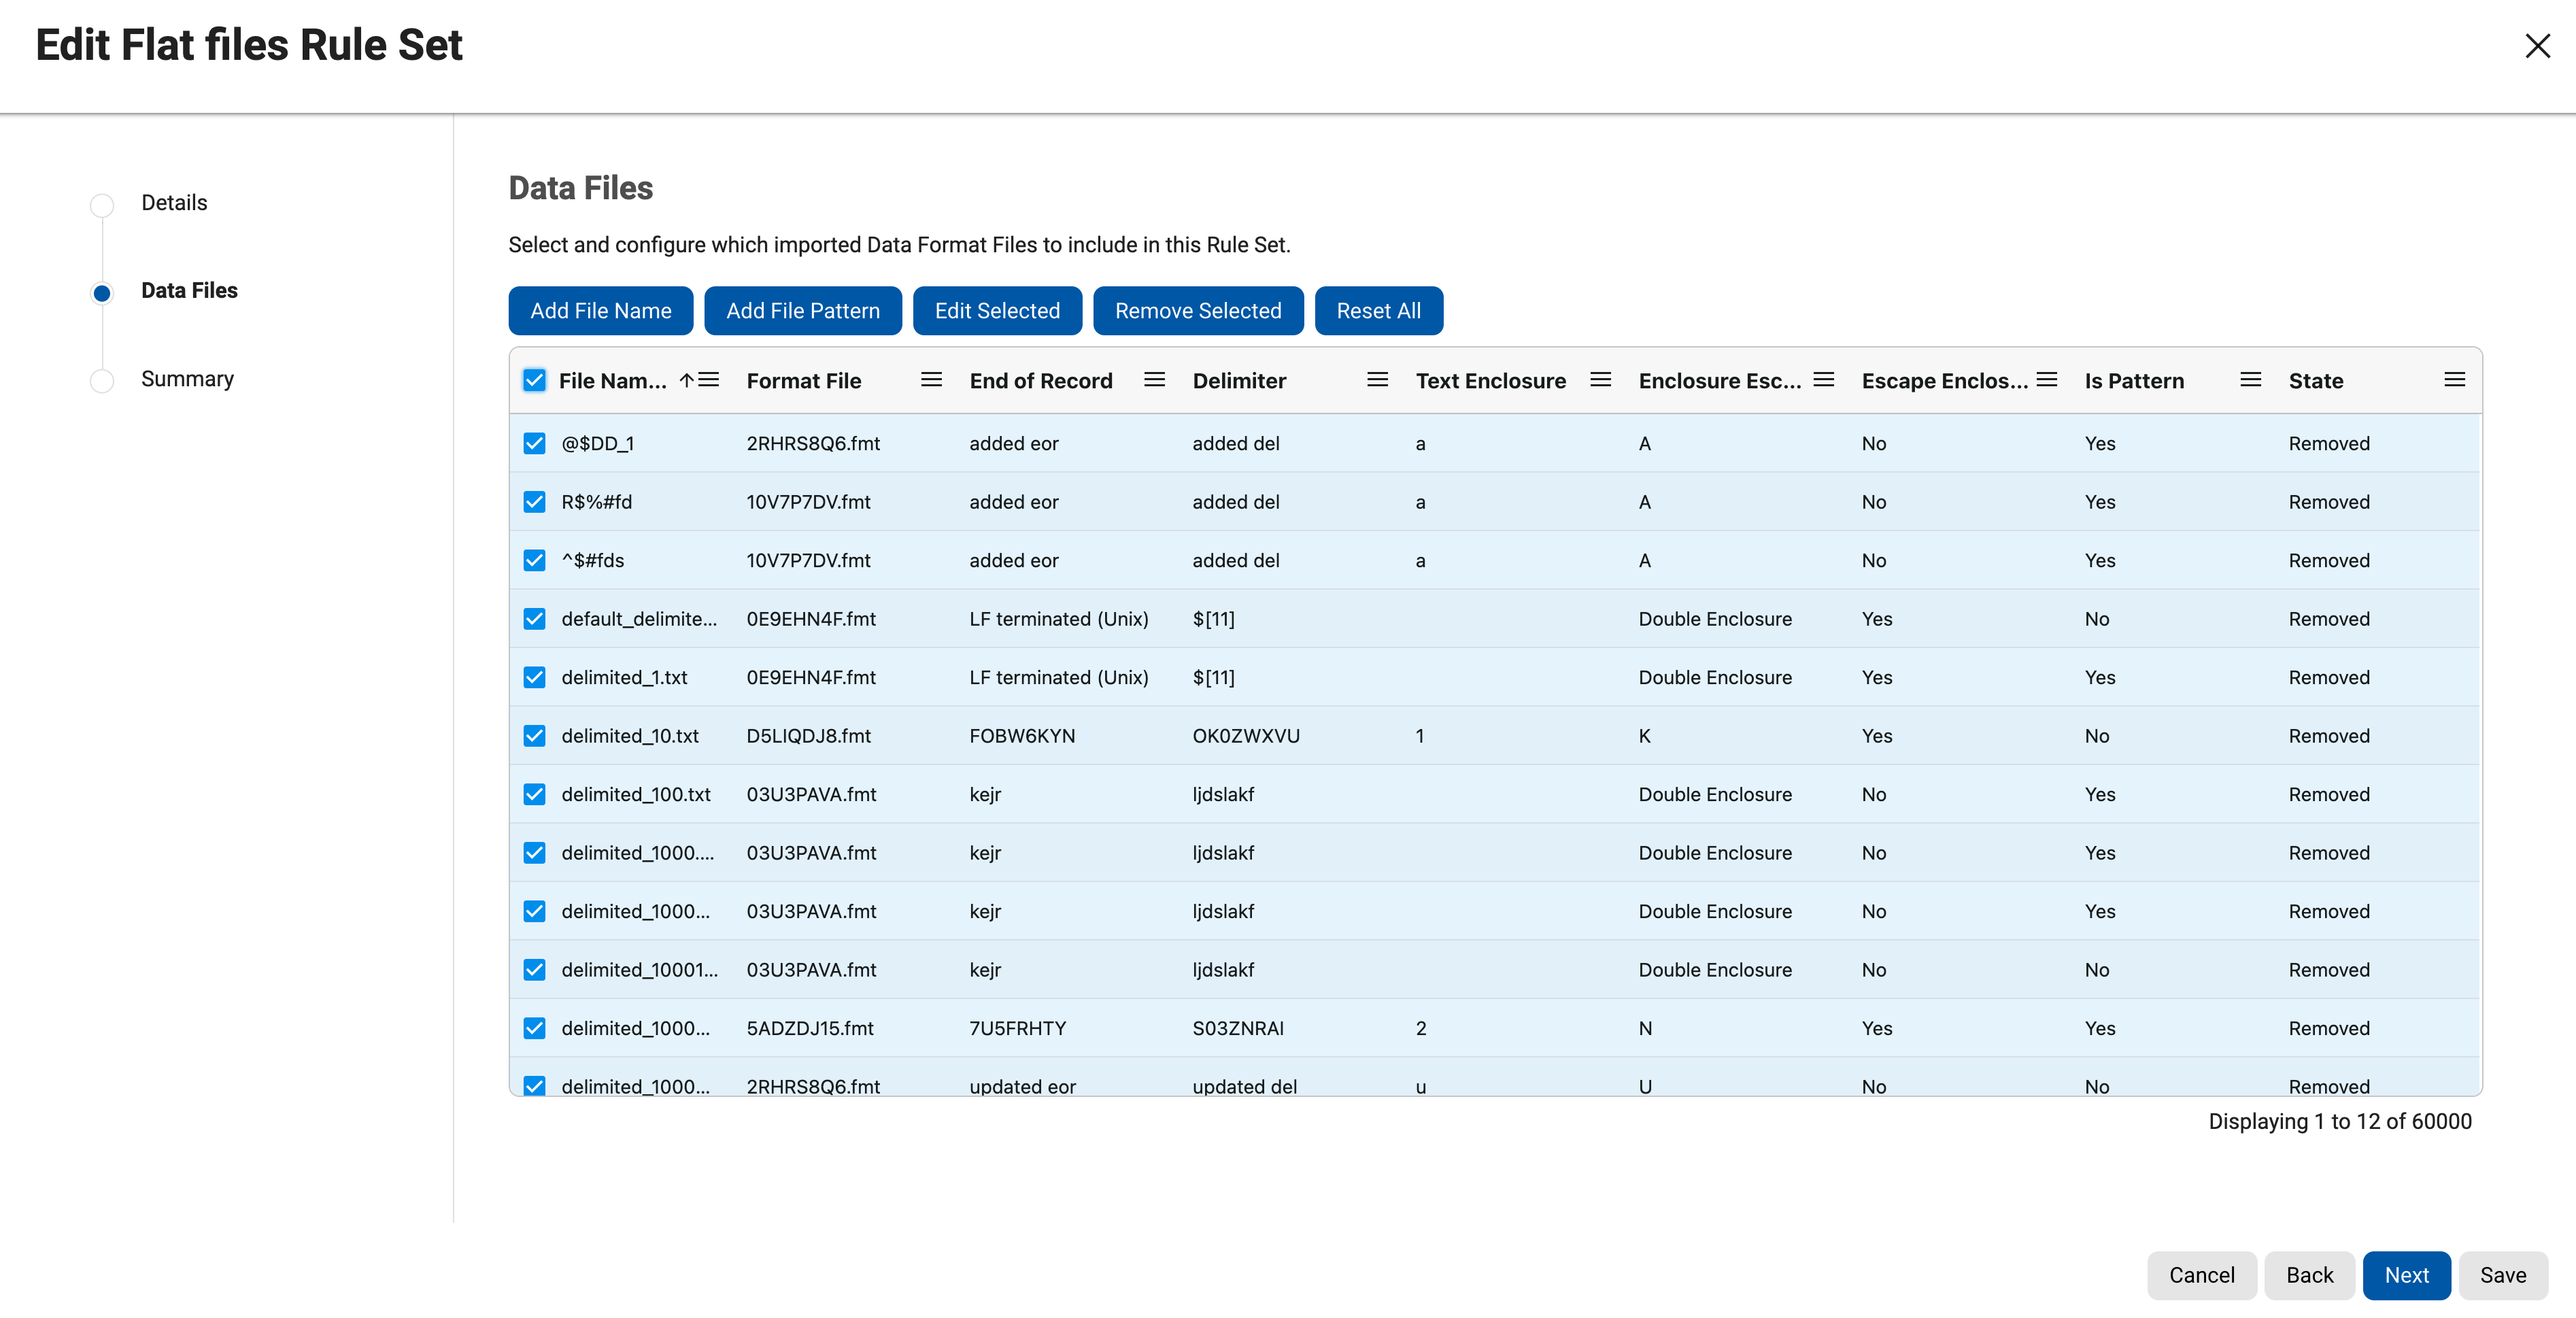
Task: Open the Text Enclosure column menu icon
Action: (x=1600, y=380)
